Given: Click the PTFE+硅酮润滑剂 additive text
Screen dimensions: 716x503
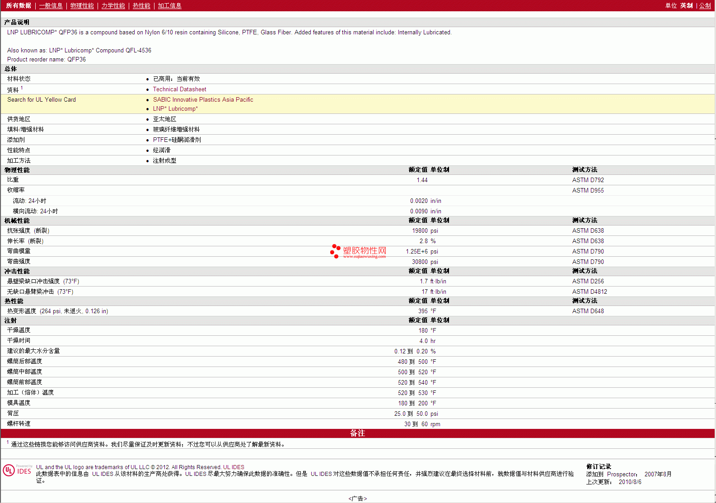Looking at the screenshot, I should pyautogui.click(x=177, y=140).
